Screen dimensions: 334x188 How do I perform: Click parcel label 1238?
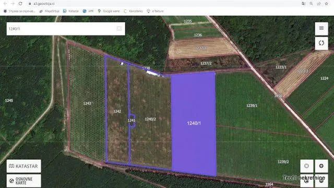coord(146,68)
